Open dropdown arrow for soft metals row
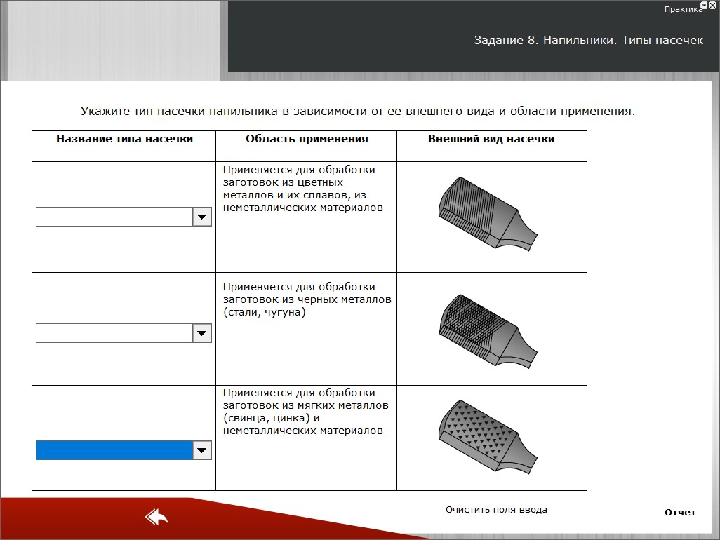The height and width of the screenshot is (540, 720). click(x=202, y=451)
